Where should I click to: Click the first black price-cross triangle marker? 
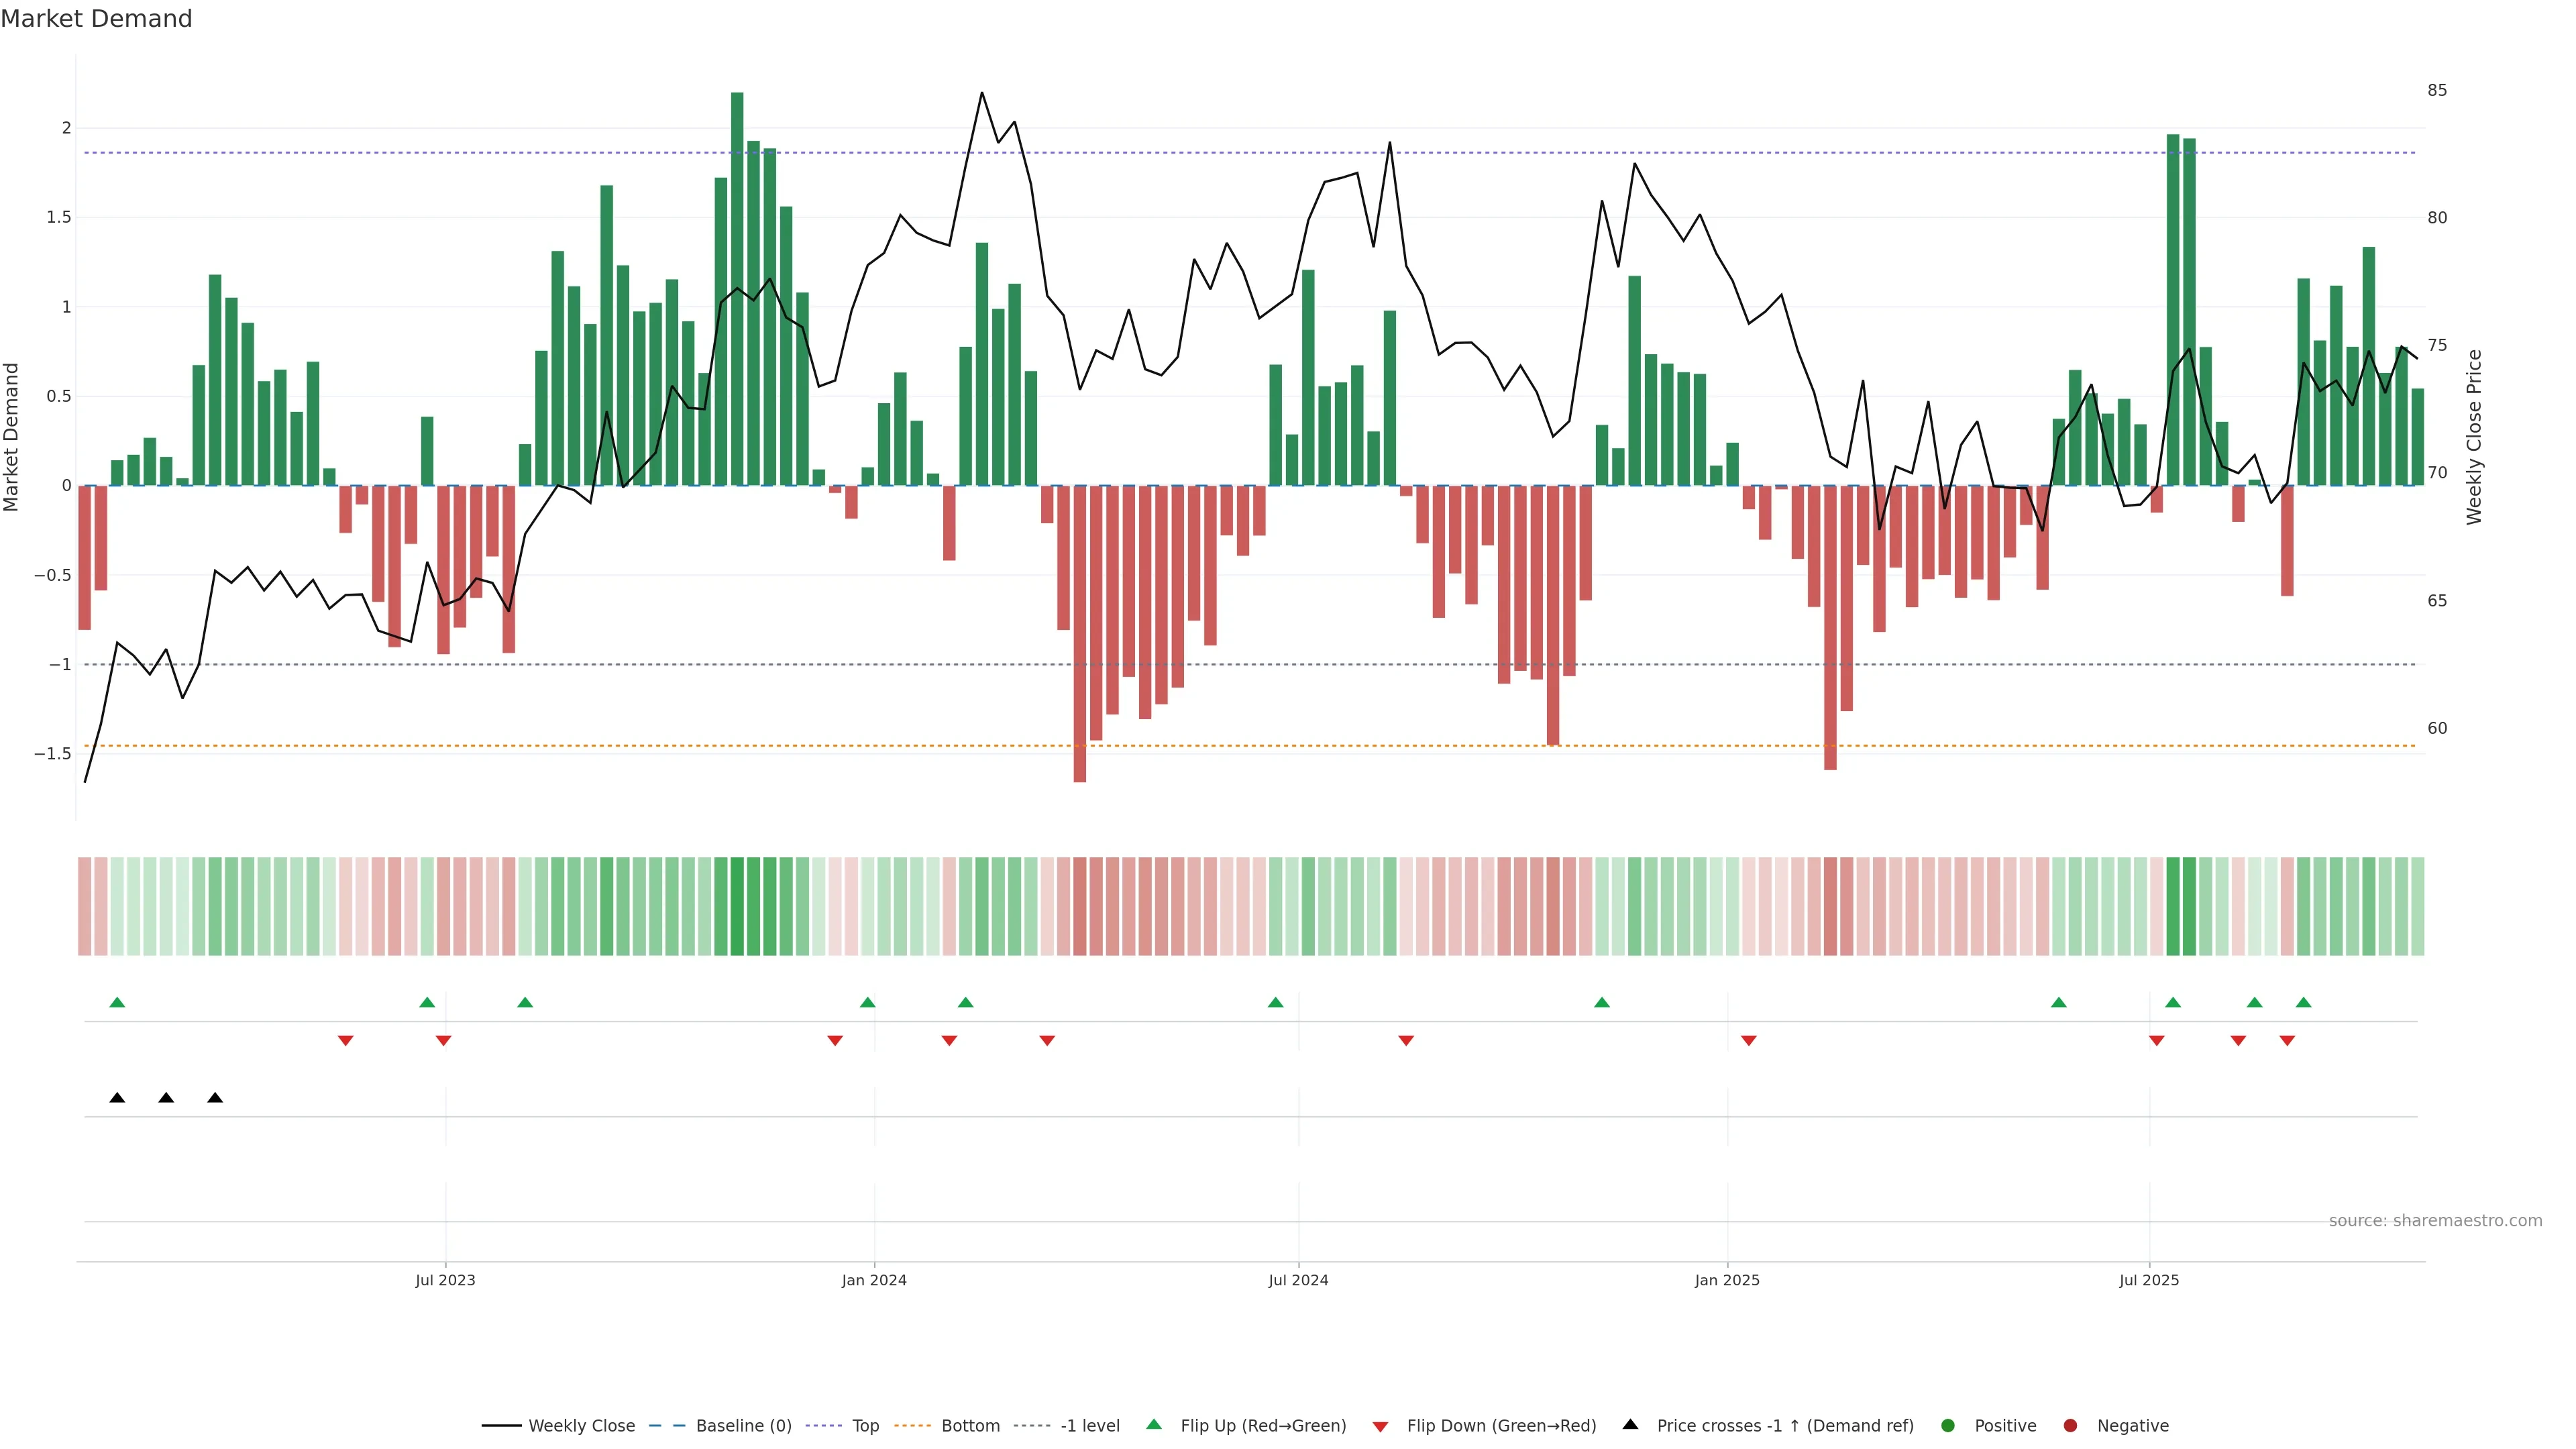(x=117, y=1098)
